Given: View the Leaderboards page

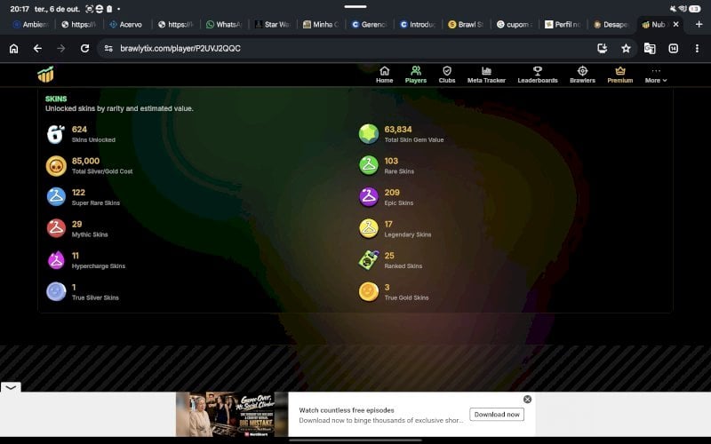Looking at the screenshot, I should (x=538, y=75).
